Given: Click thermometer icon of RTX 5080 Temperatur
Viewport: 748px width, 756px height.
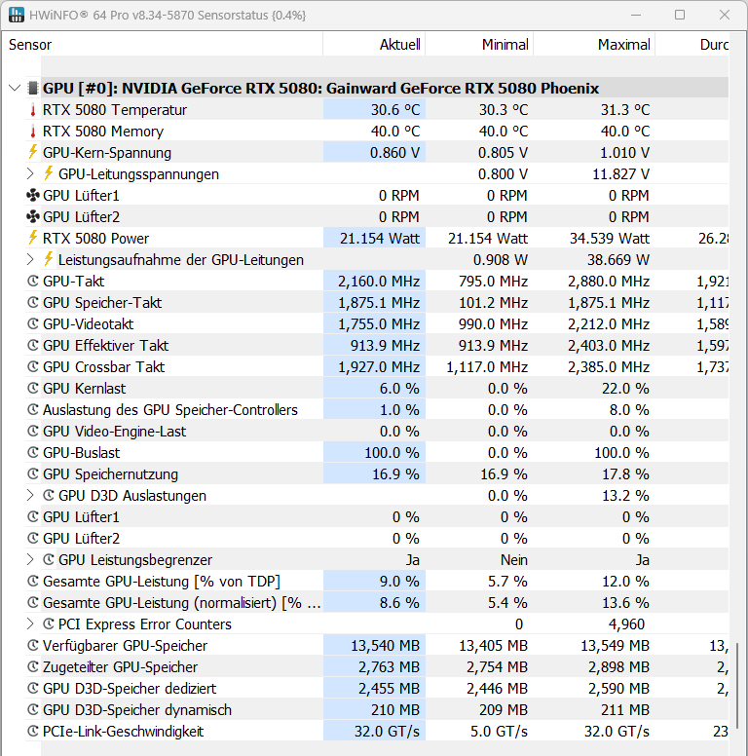Looking at the screenshot, I should pos(33,110).
